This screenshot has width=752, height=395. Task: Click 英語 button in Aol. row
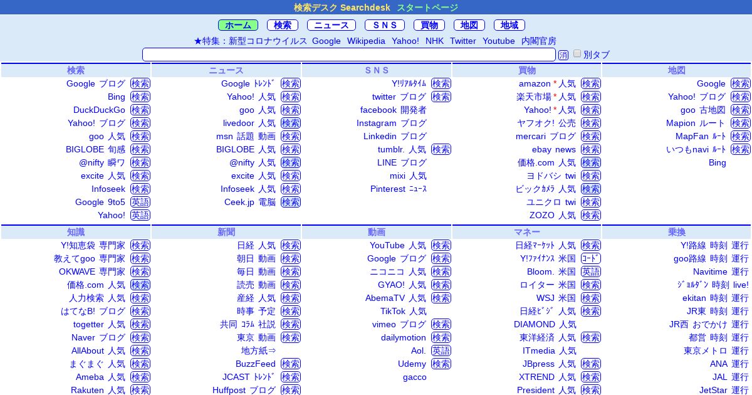(x=441, y=350)
